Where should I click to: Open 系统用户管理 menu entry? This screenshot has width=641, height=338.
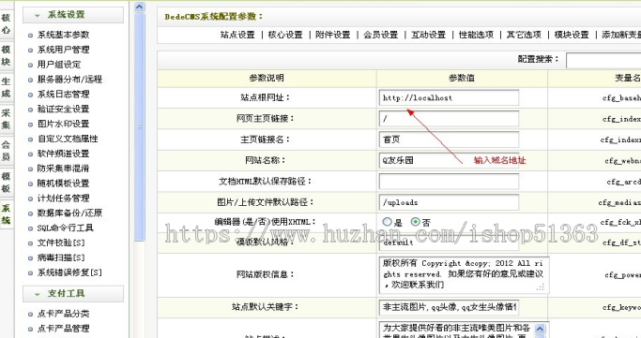64,50
